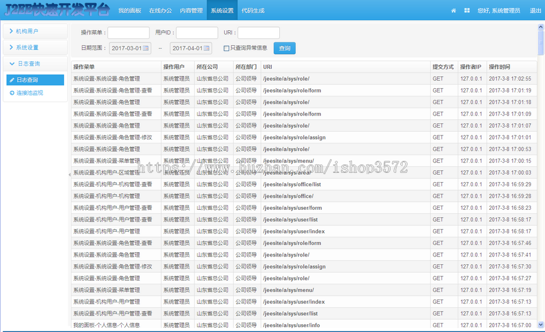This screenshot has height=332, width=545.
Task: Open the 内容管理 top menu
Action: (x=191, y=10)
